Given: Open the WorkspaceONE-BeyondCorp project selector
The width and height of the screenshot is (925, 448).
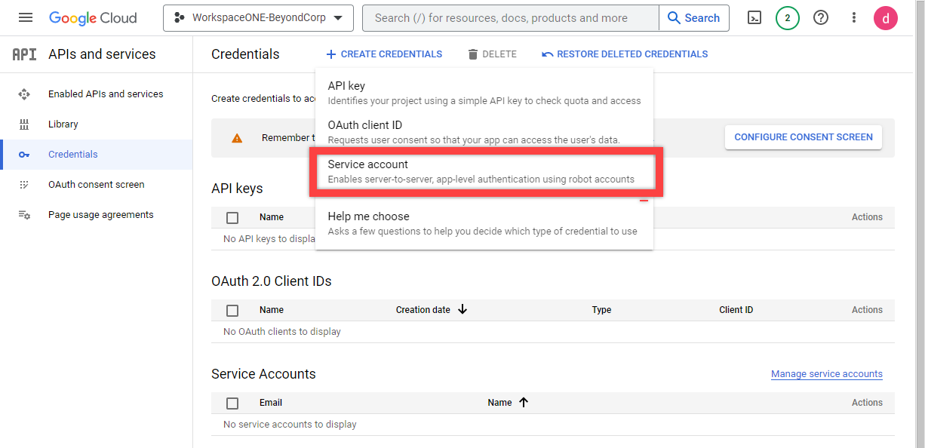Looking at the screenshot, I should [258, 18].
